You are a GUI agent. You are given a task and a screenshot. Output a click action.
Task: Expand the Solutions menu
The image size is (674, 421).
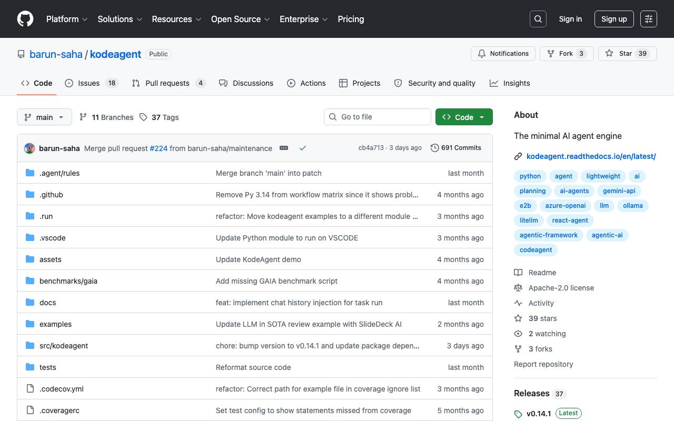[x=120, y=19]
